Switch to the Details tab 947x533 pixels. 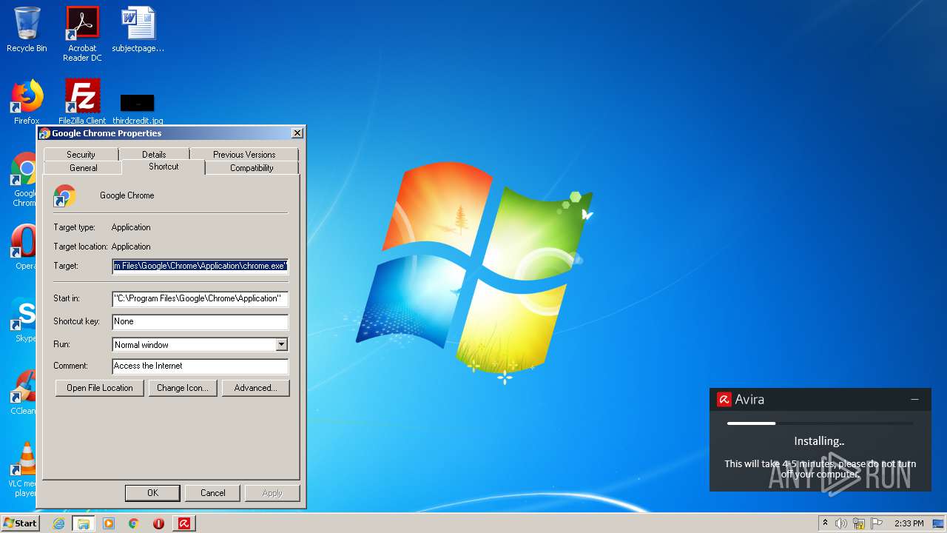point(154,154)
